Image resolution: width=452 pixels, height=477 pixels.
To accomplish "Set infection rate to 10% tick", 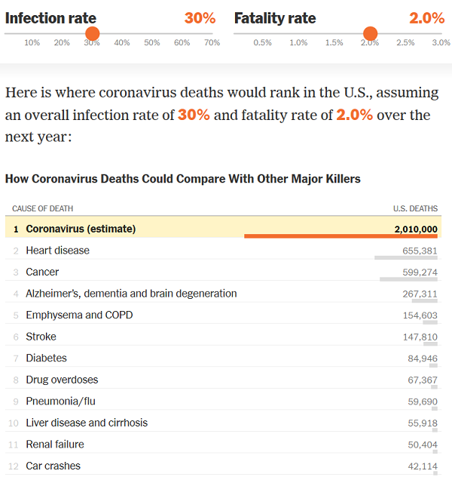I will [x=32, y=43].
